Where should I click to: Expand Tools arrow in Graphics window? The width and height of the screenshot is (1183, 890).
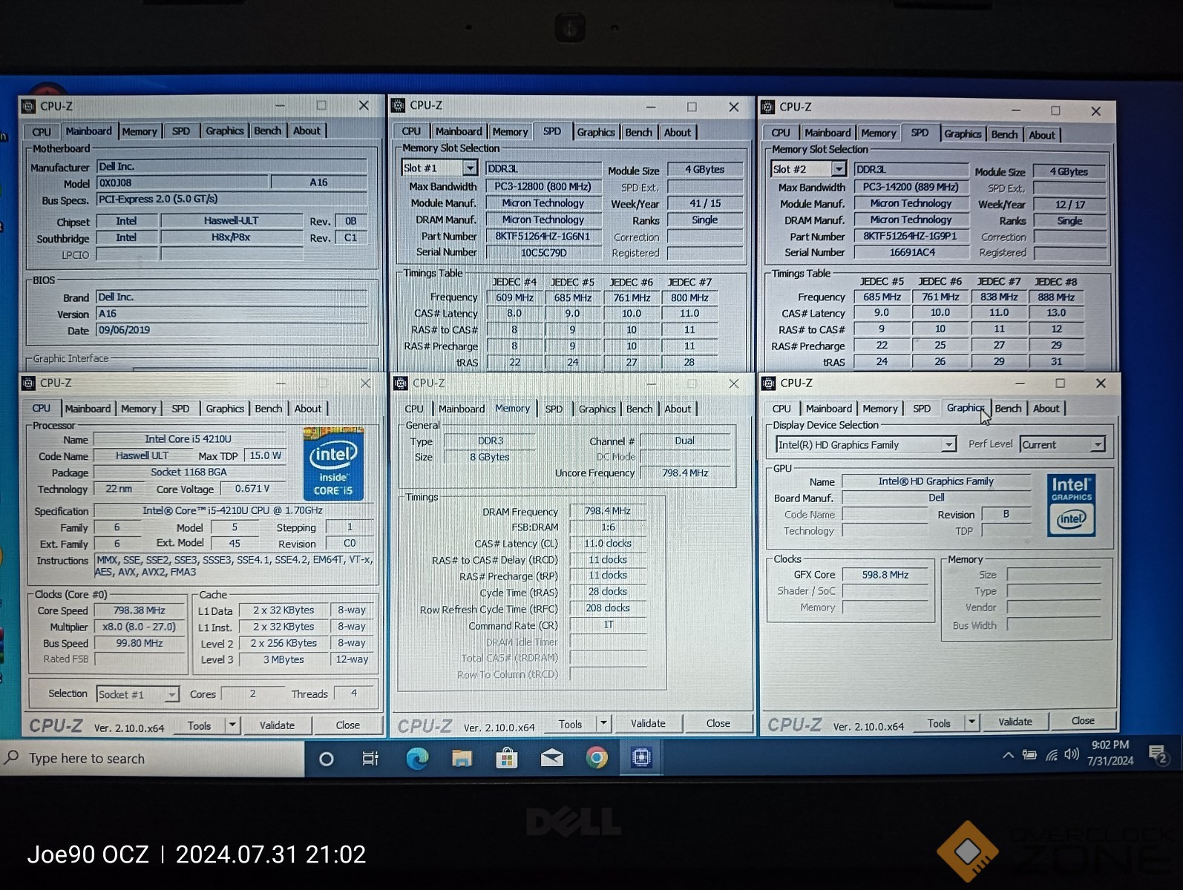[971, 722]
